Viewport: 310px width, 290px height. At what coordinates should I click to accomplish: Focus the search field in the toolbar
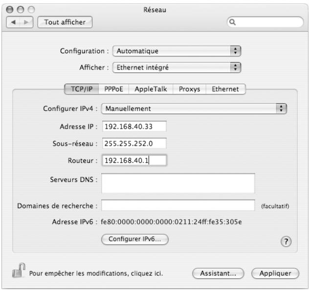[x=265, y=22]
